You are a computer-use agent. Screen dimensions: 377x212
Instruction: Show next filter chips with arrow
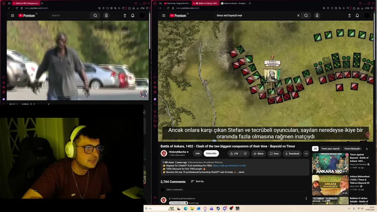366,149
